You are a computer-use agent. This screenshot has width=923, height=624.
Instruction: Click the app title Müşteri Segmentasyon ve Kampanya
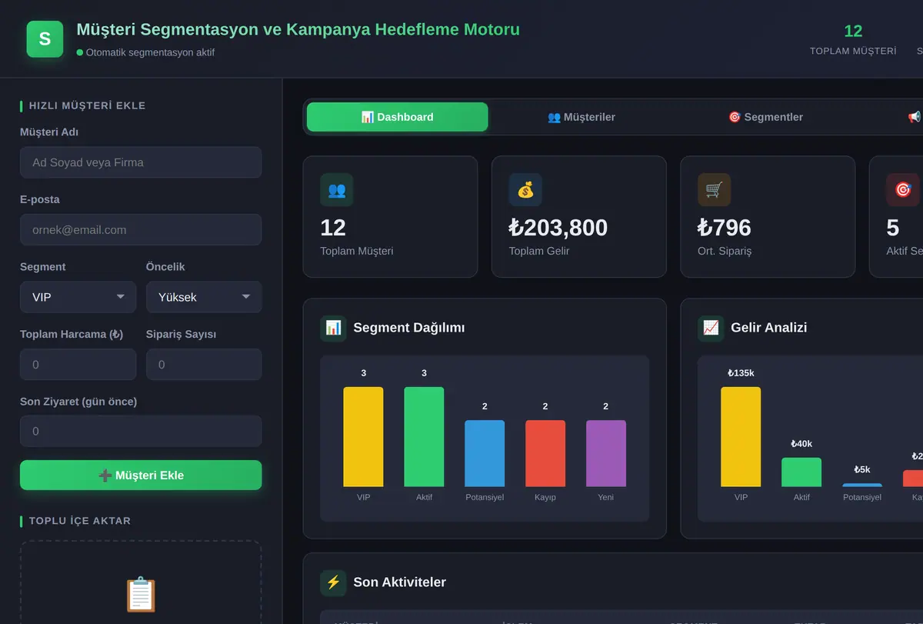[298, 29]
